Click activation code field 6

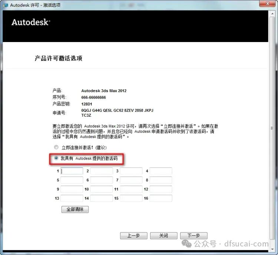coord(102,180)
